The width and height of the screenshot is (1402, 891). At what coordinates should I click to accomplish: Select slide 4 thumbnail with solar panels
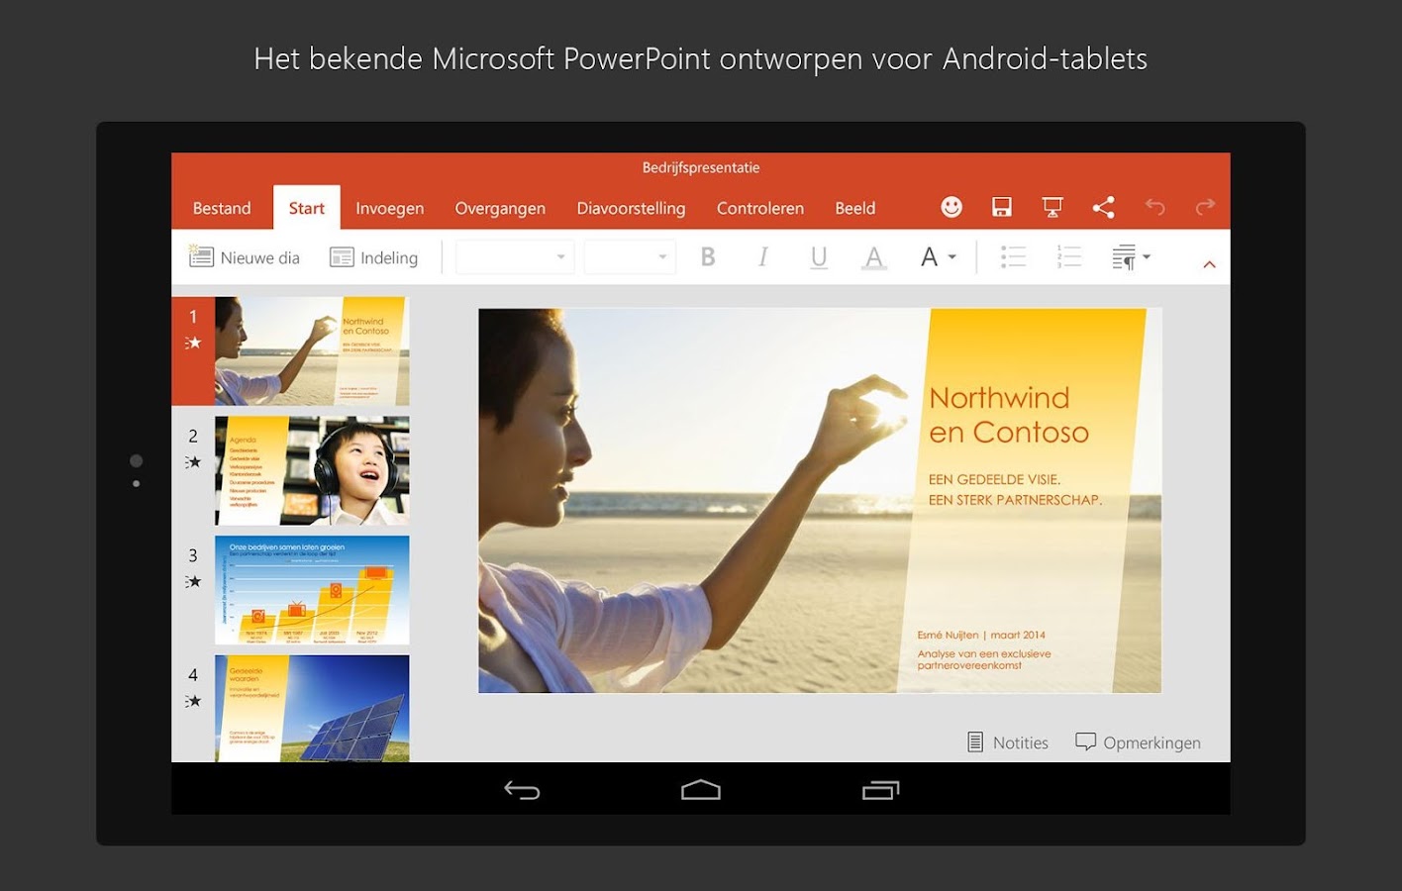coord(312,708)
